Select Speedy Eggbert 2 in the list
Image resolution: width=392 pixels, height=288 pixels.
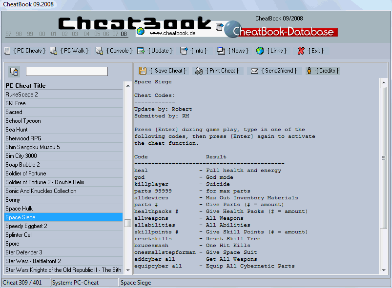click(64, 226)
